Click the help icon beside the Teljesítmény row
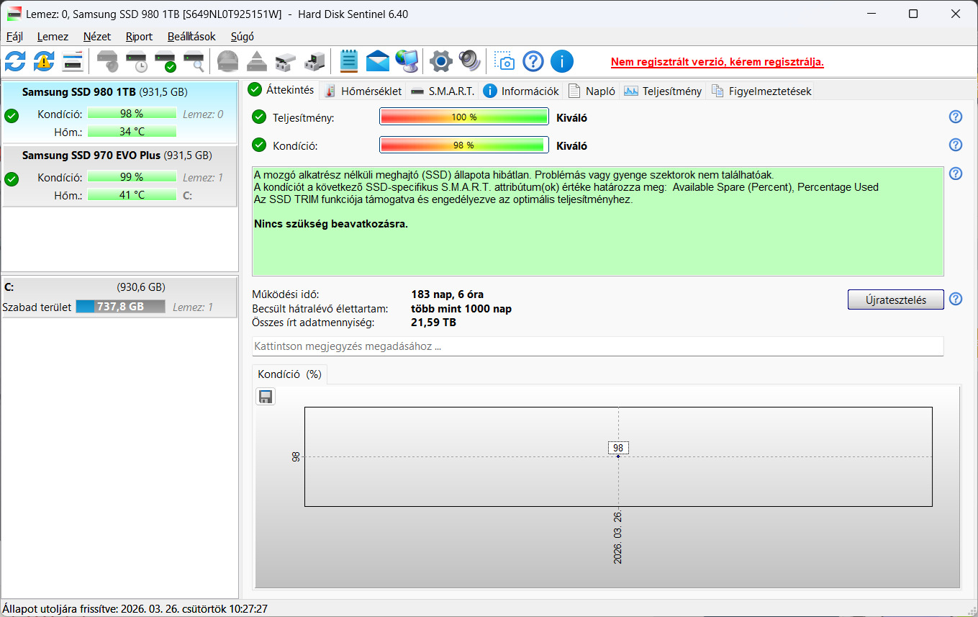978x617 pixels. (x=956, y=117)
